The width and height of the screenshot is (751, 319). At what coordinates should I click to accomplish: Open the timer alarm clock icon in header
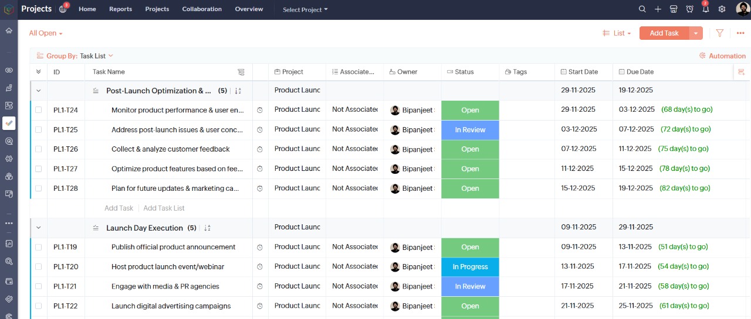pyautogui.click(x=689, y=9)
